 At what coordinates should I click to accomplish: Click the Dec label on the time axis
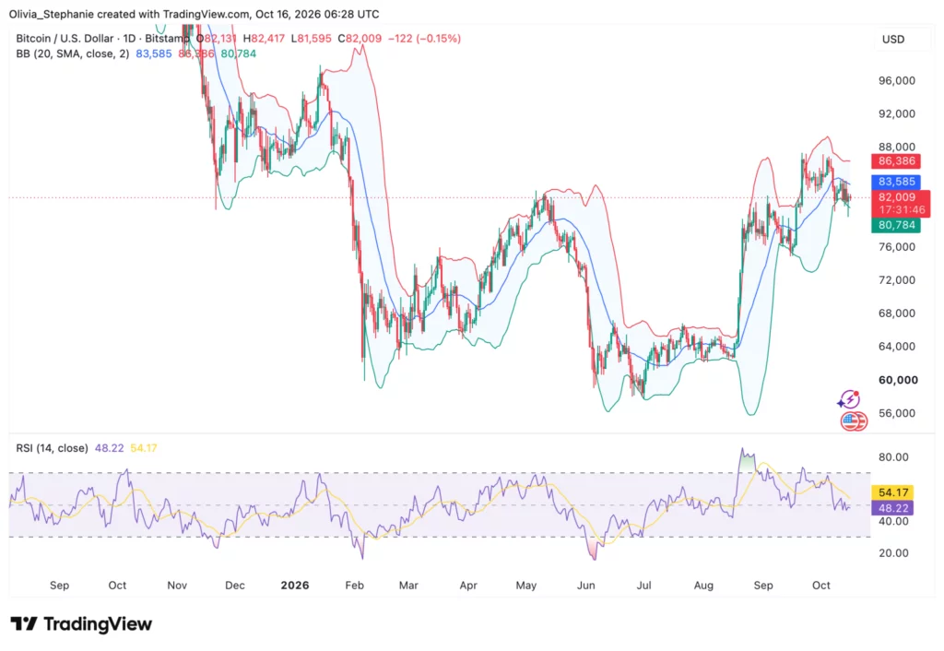235,586
